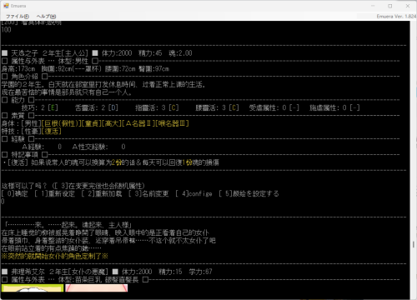Viewport: 417px width, 300px height.
Task: Click the yellow ※ note line about 女仆
Action: pos(55,256)
